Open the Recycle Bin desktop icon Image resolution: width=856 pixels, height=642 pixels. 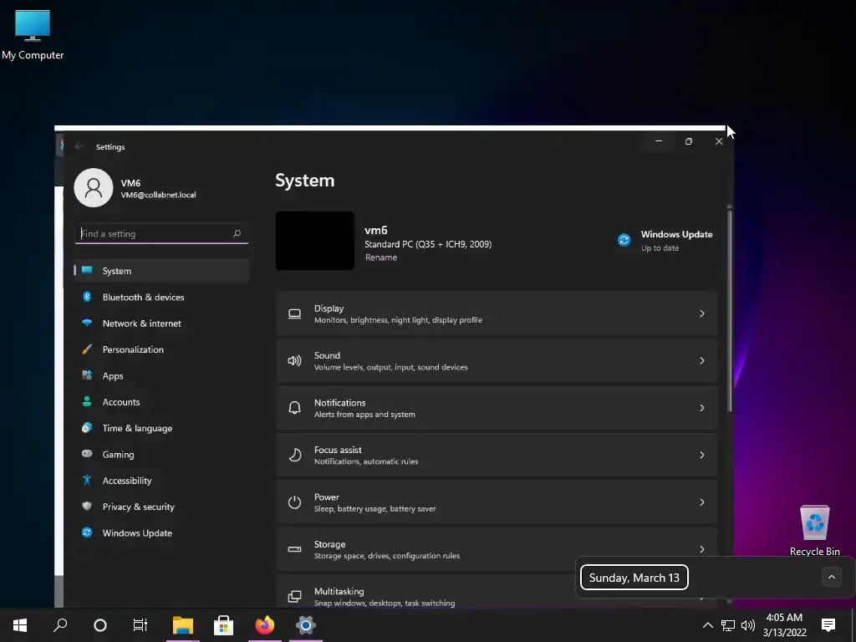click(x=814, y=530)
